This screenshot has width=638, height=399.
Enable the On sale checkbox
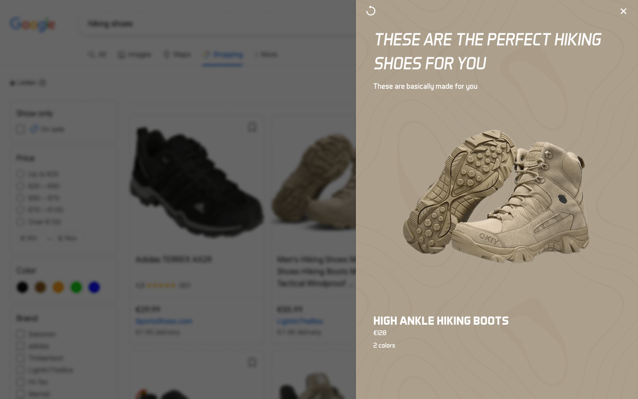[20, 129]
